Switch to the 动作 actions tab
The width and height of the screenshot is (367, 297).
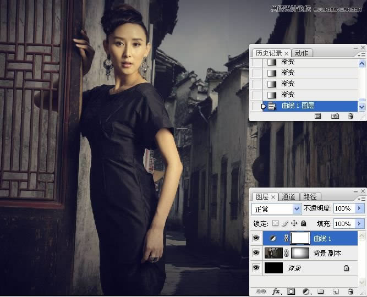[302, 53]
